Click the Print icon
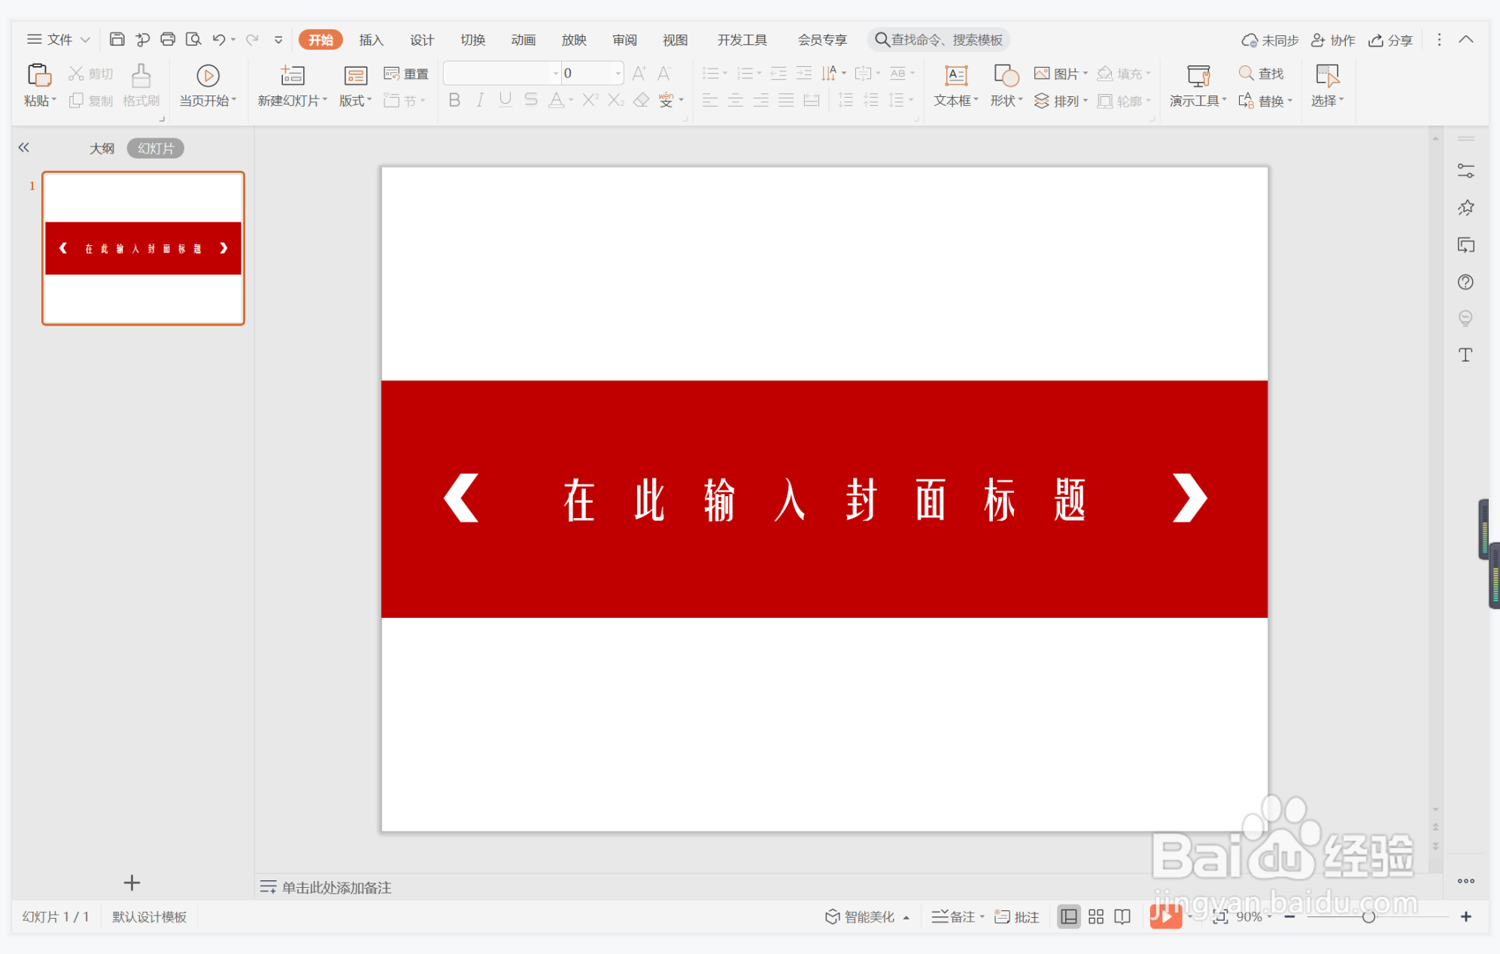1500x954 pixels. coord(168,39)
